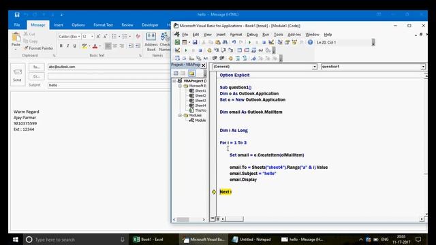The image size is (436, 245).
Task: Click Toggle Breakpoint hand icon on Debug toolbar
Action: (209, 50)
